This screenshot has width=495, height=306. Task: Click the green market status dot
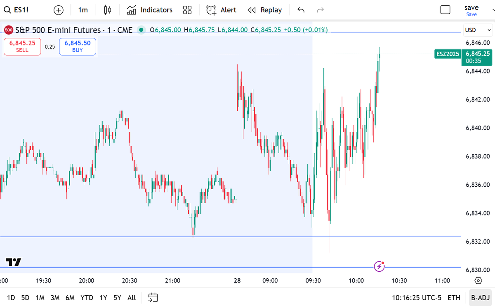tap(141, 30)
